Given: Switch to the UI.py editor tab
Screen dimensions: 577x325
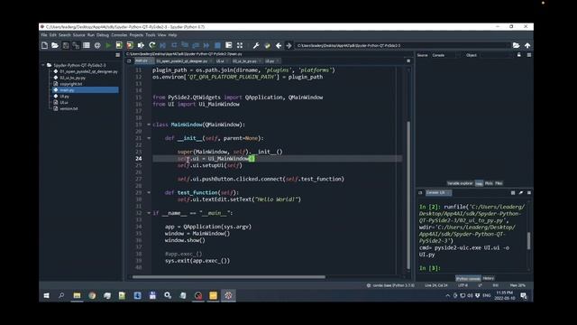Looking at the screenshot, I should [272, 60].
